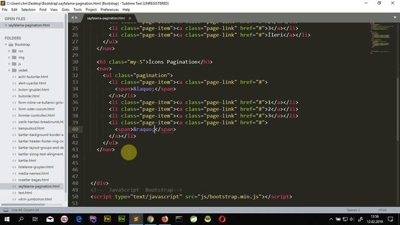
Task: Open Task View on taskbar
Action: [35, 219]
